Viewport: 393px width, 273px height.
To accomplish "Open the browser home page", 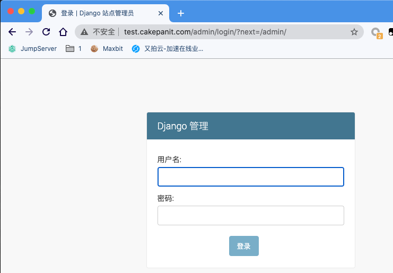I will 63,32.
